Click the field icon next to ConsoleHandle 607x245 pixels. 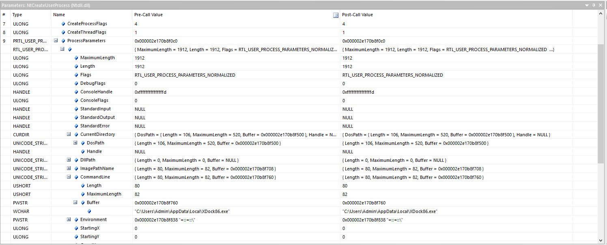pos(76,92)
